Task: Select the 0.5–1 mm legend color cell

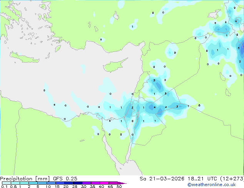Action: click(15, 183)
